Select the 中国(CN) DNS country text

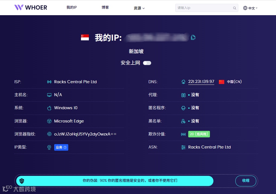234,82
